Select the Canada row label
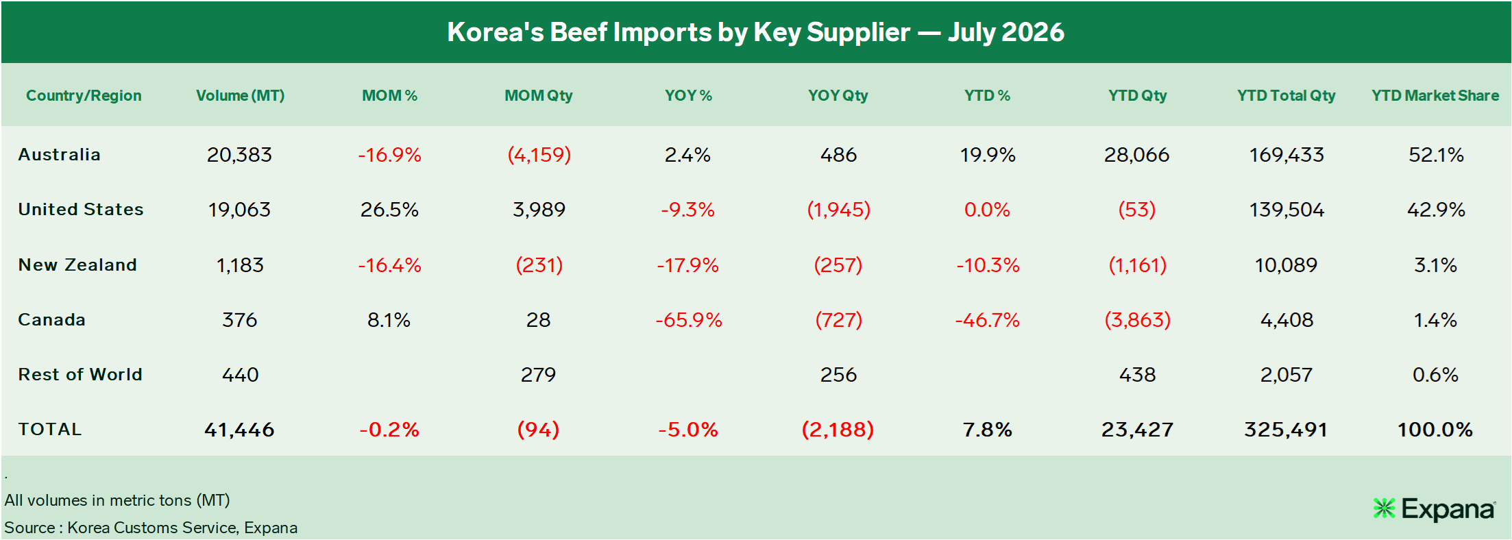This screenshot has height=540, width=1512. (52, 319)
